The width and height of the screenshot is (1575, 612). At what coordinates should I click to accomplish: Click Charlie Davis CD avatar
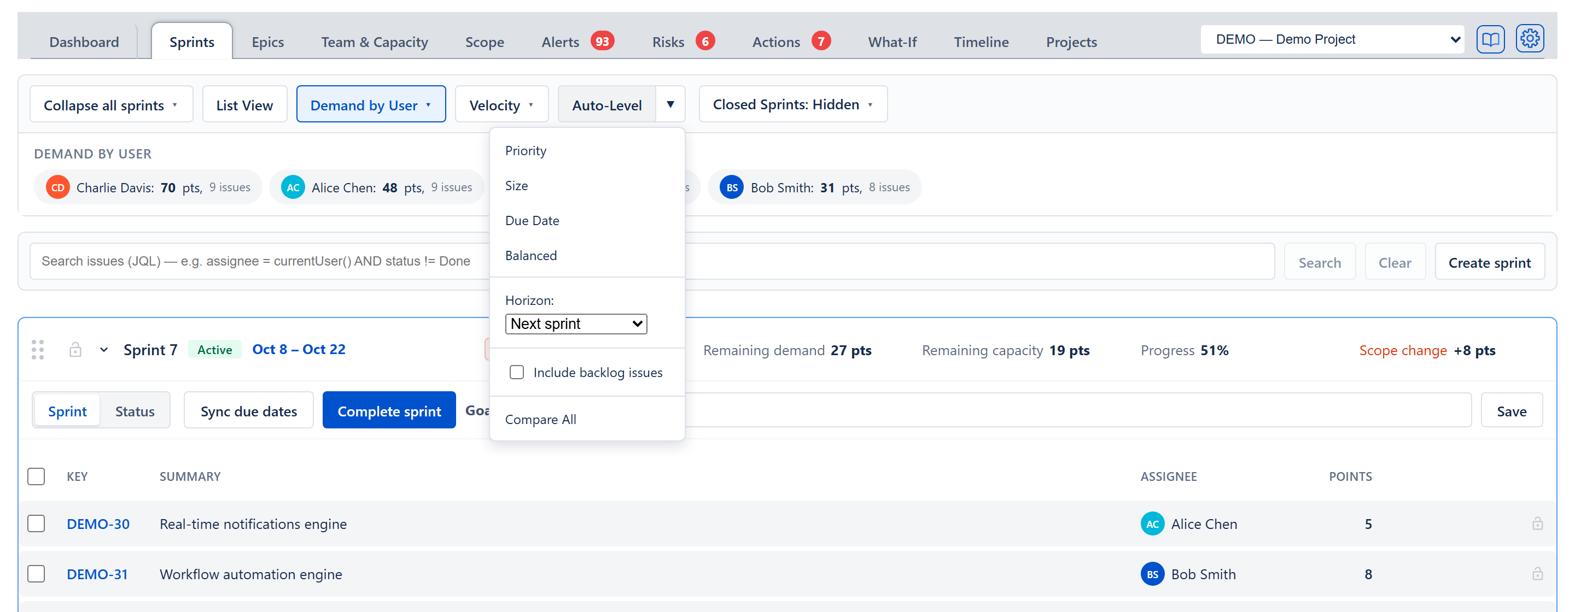pos(58,187)
